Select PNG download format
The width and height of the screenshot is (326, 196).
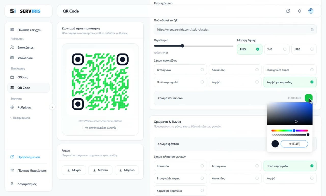250,49
